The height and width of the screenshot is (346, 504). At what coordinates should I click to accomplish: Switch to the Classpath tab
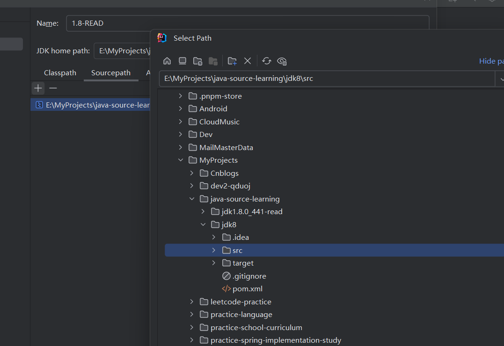(60, 73)
